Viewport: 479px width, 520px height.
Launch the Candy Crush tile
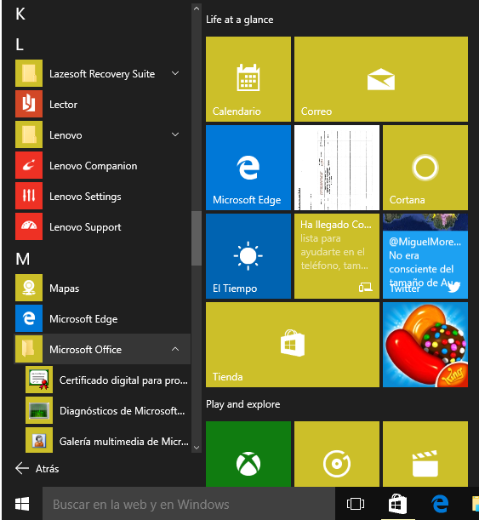coord(425,345)
